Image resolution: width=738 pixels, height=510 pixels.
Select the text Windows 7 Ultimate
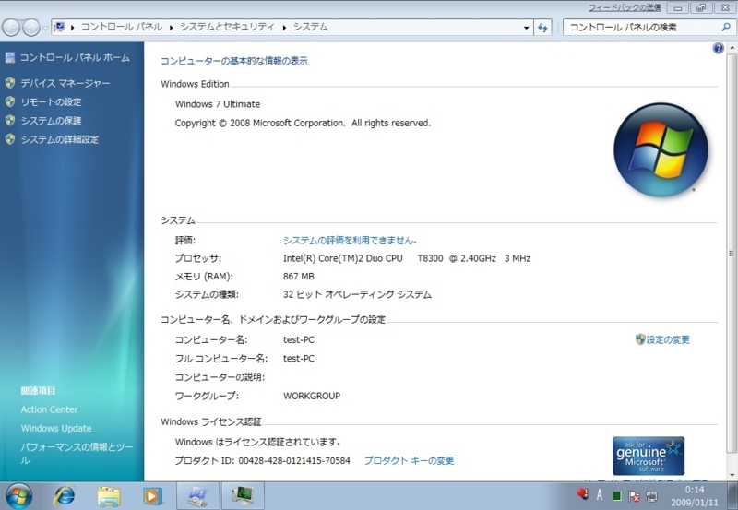coord(218,104)
